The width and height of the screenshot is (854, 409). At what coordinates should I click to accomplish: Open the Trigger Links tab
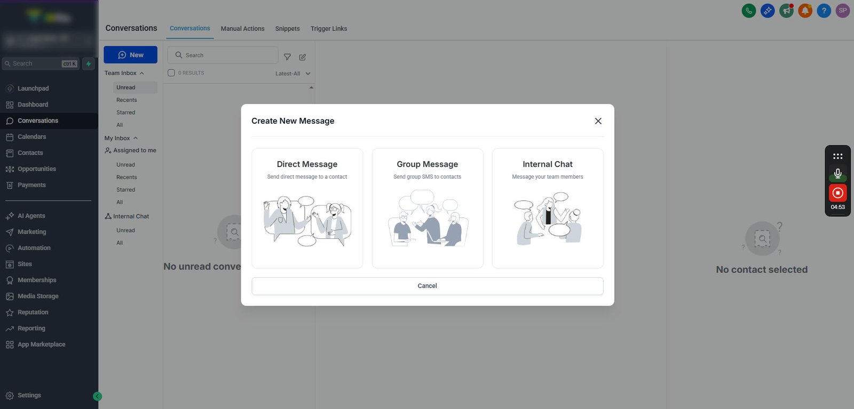coord(329,29)
